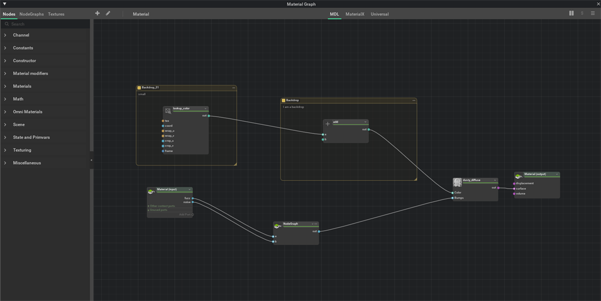Click the crop_u port on lookup_color
The width and height of the screenshot is (601, 301).
pyautogui.click(x=163, y=141)
